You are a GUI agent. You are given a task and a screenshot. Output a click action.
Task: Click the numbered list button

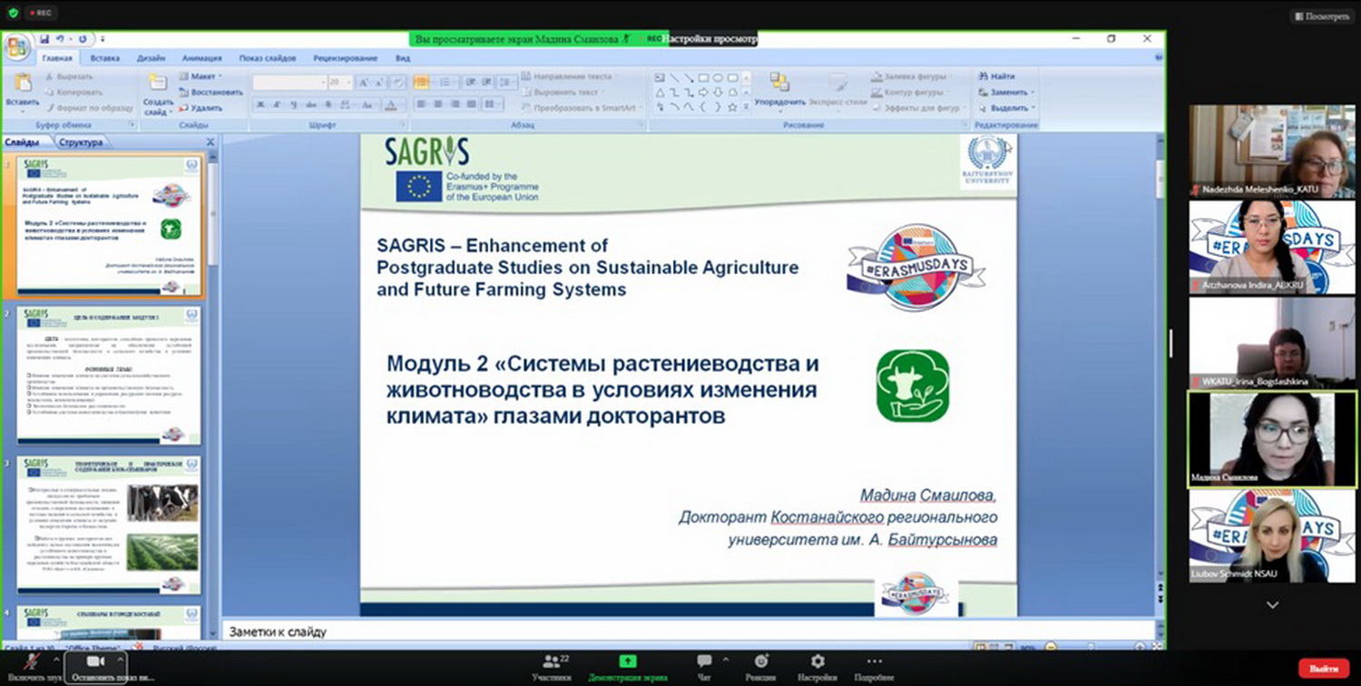[x=445, y=83]
